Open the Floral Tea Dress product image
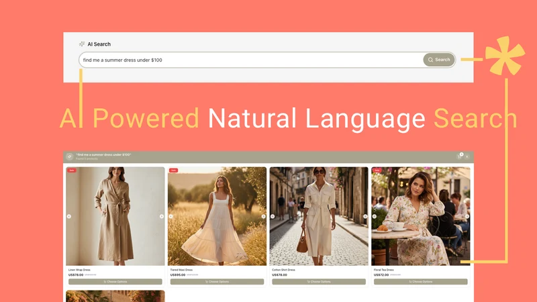 pos(421,216)
